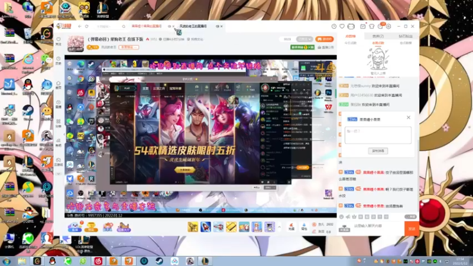Image resolution: width=473 pixels, height=266 pixels.
Task: Open the favorites heart icon in title bar
Action: [342, 27]
